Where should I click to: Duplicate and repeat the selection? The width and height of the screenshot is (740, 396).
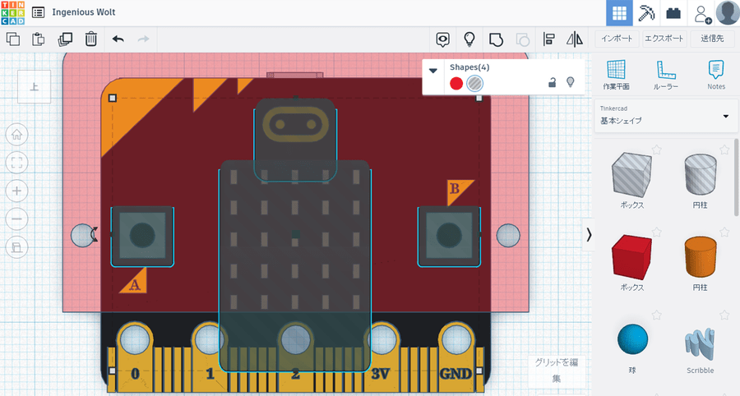coord(65,39)
